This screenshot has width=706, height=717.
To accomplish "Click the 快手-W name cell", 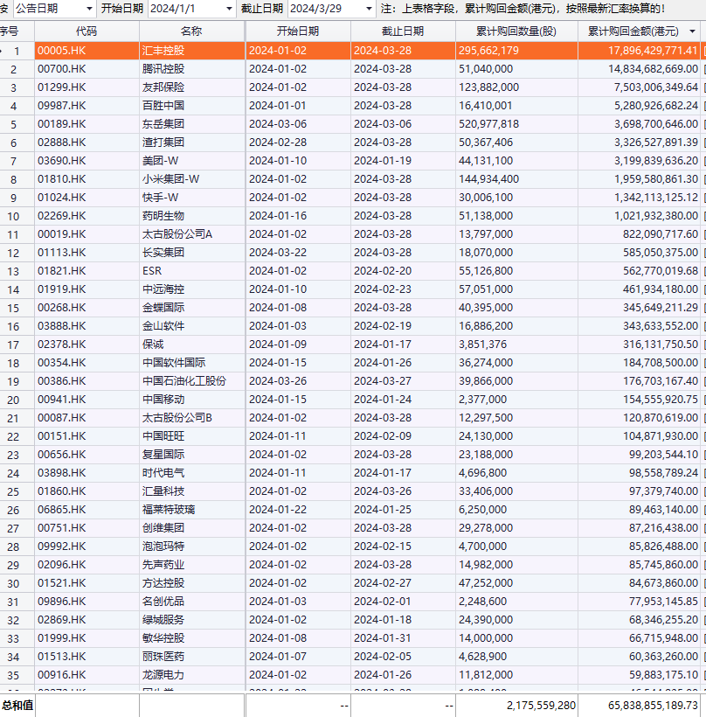I will click(191, 198).
